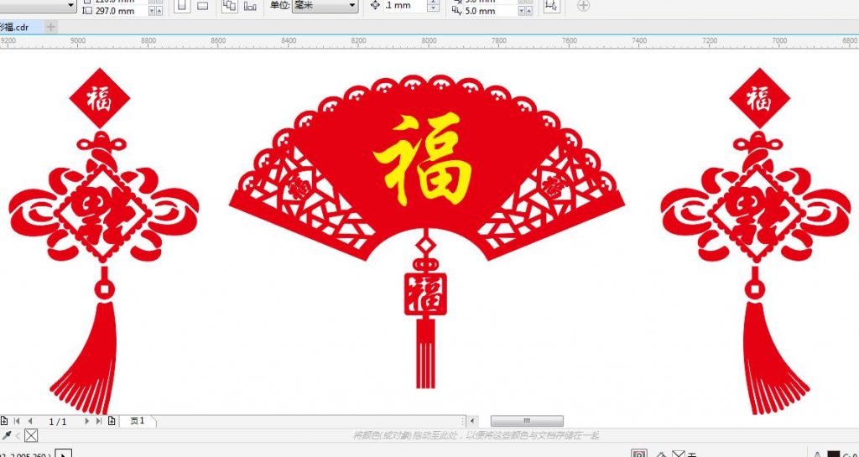Apply layout to current page only
Image resolution: width=859 pixels, height=457 pixels.
(x=250, y=6)
